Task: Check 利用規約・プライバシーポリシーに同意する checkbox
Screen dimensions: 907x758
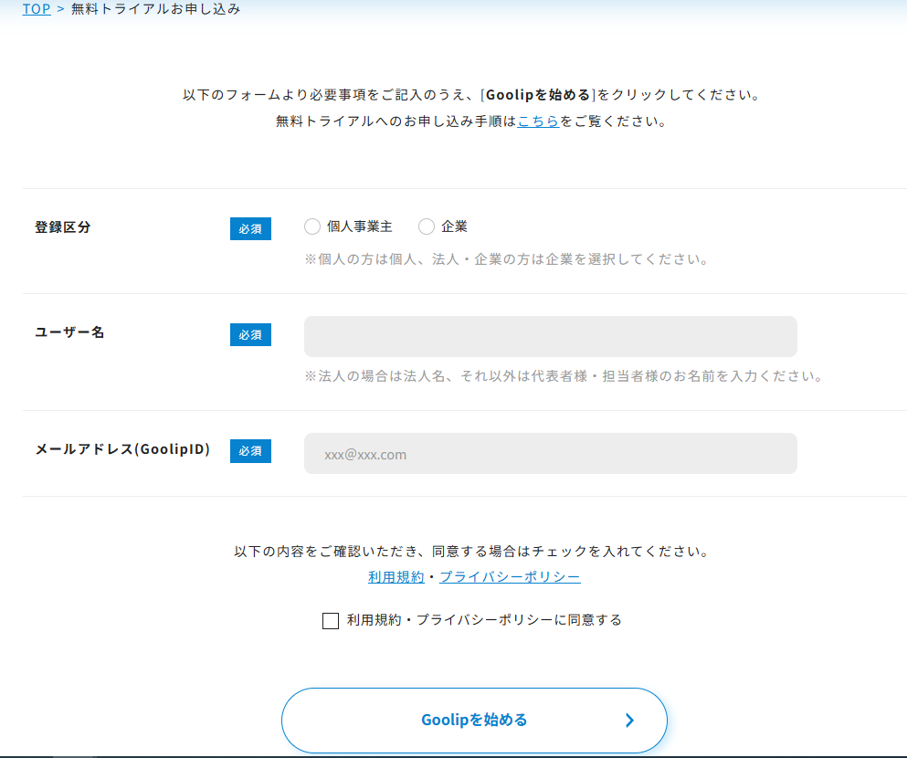Action: coord(331,621)
